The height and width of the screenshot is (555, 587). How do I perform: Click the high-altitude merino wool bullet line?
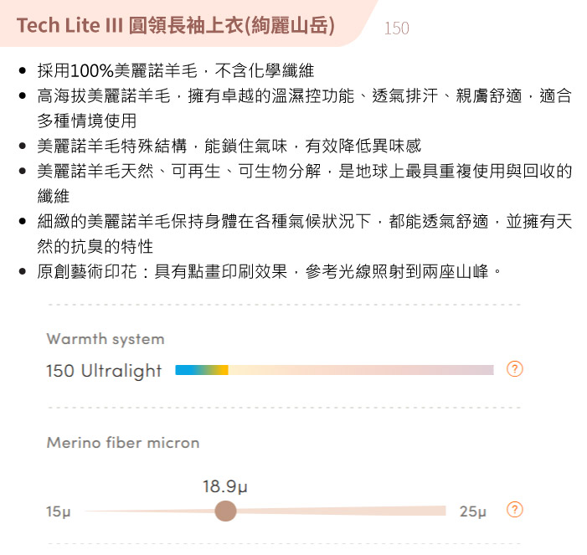pyautogui.click(x=304, y=95)
